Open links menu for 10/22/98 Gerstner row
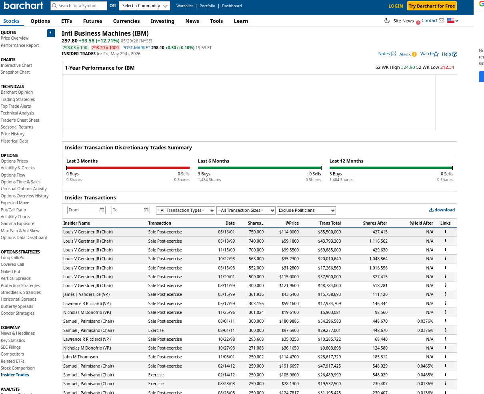 tap(445, 259)
